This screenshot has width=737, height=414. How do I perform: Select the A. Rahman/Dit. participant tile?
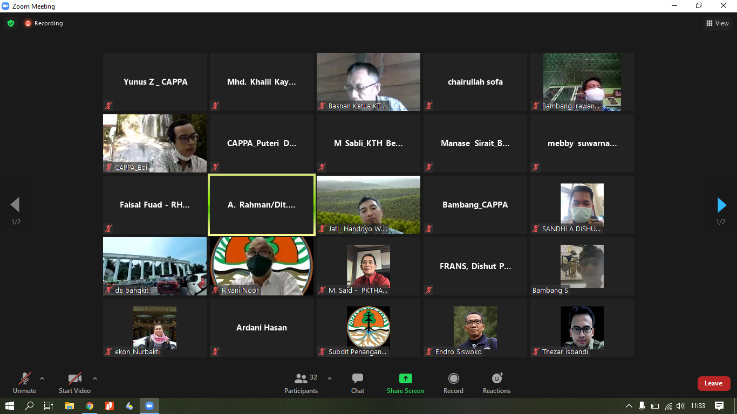tap(262, 205)
